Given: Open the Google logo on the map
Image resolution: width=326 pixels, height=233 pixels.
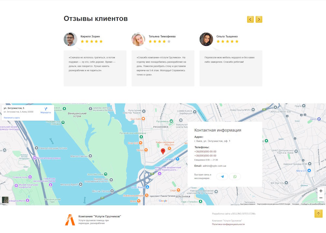Looking at the screenshot, I should (x=163, y=201).
